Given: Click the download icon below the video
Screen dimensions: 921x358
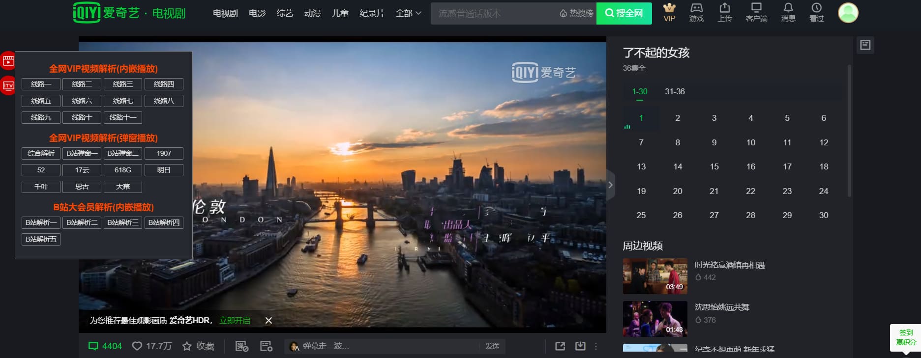Looking at the screenshot, I should [x=580, y=346].
